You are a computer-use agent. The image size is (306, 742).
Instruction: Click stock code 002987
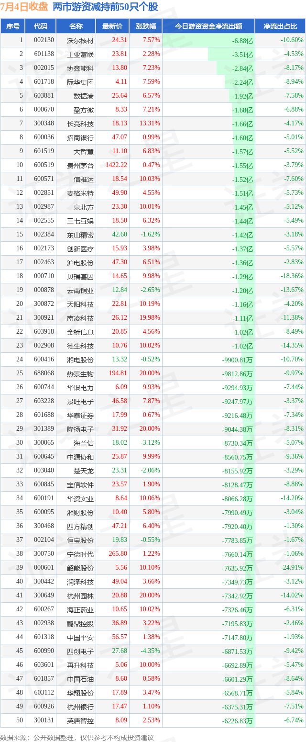tap(44, 207)
